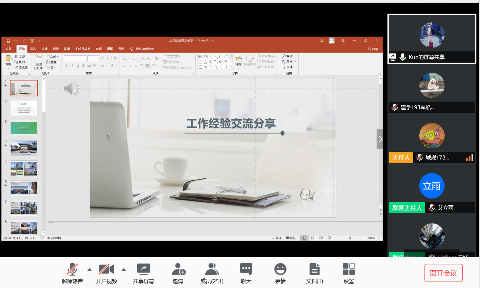Select slide 4 thumbnail
This screenshot has height=288, width=480.
(24, 148)
